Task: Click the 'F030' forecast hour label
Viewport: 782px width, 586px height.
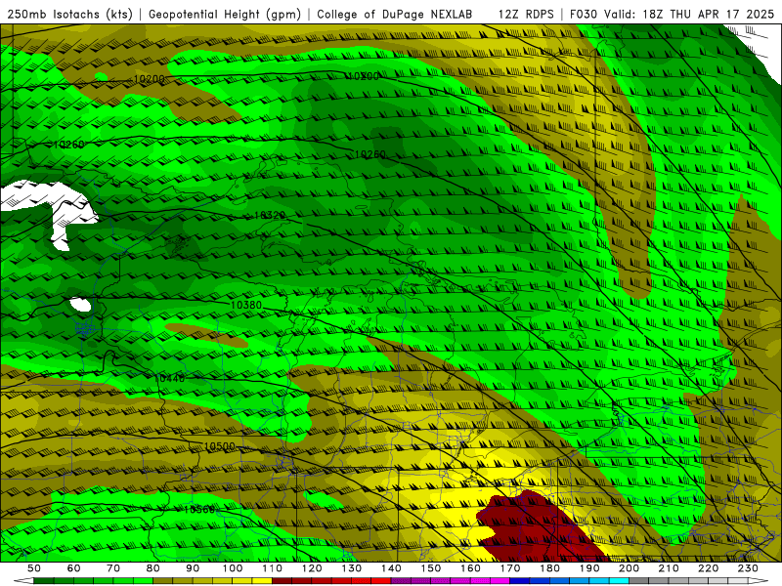Action: tap(584, 15)
